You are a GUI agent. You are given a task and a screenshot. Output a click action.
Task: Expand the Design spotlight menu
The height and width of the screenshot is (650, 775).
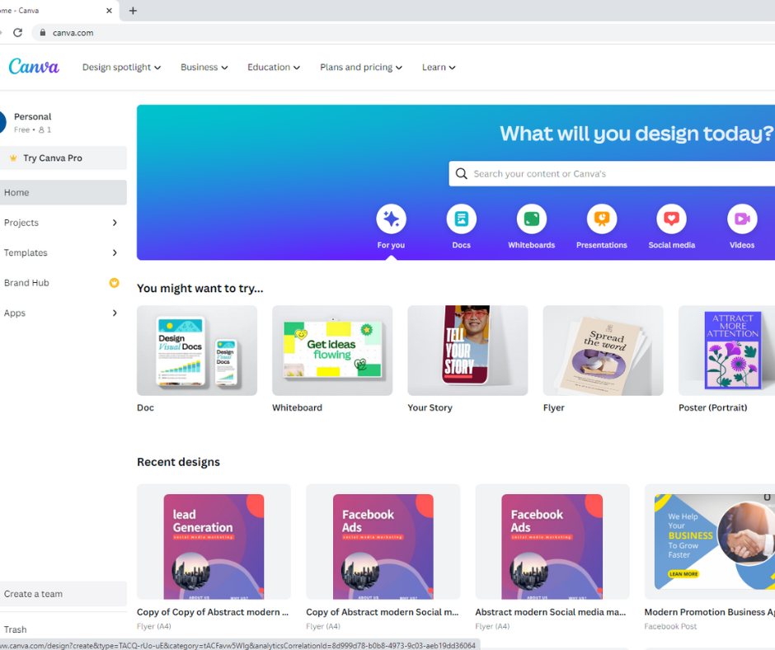point(121,68)
